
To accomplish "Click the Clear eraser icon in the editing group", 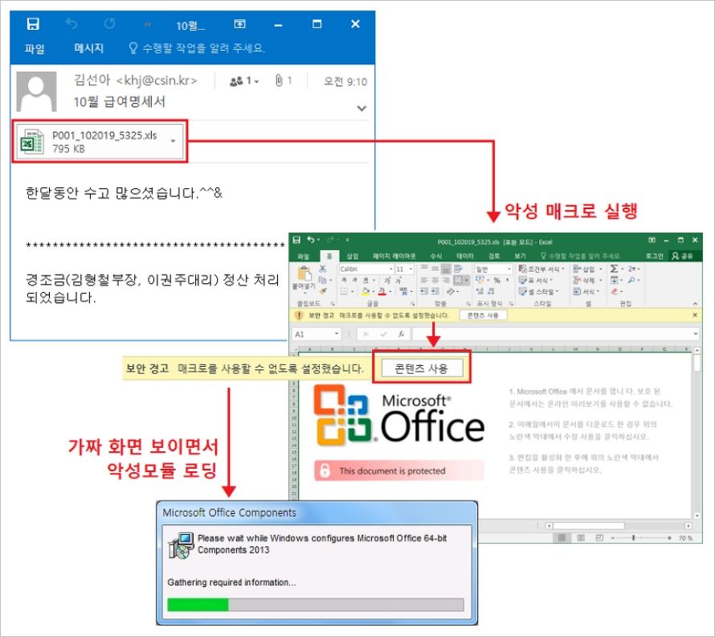I will [615, 291].
